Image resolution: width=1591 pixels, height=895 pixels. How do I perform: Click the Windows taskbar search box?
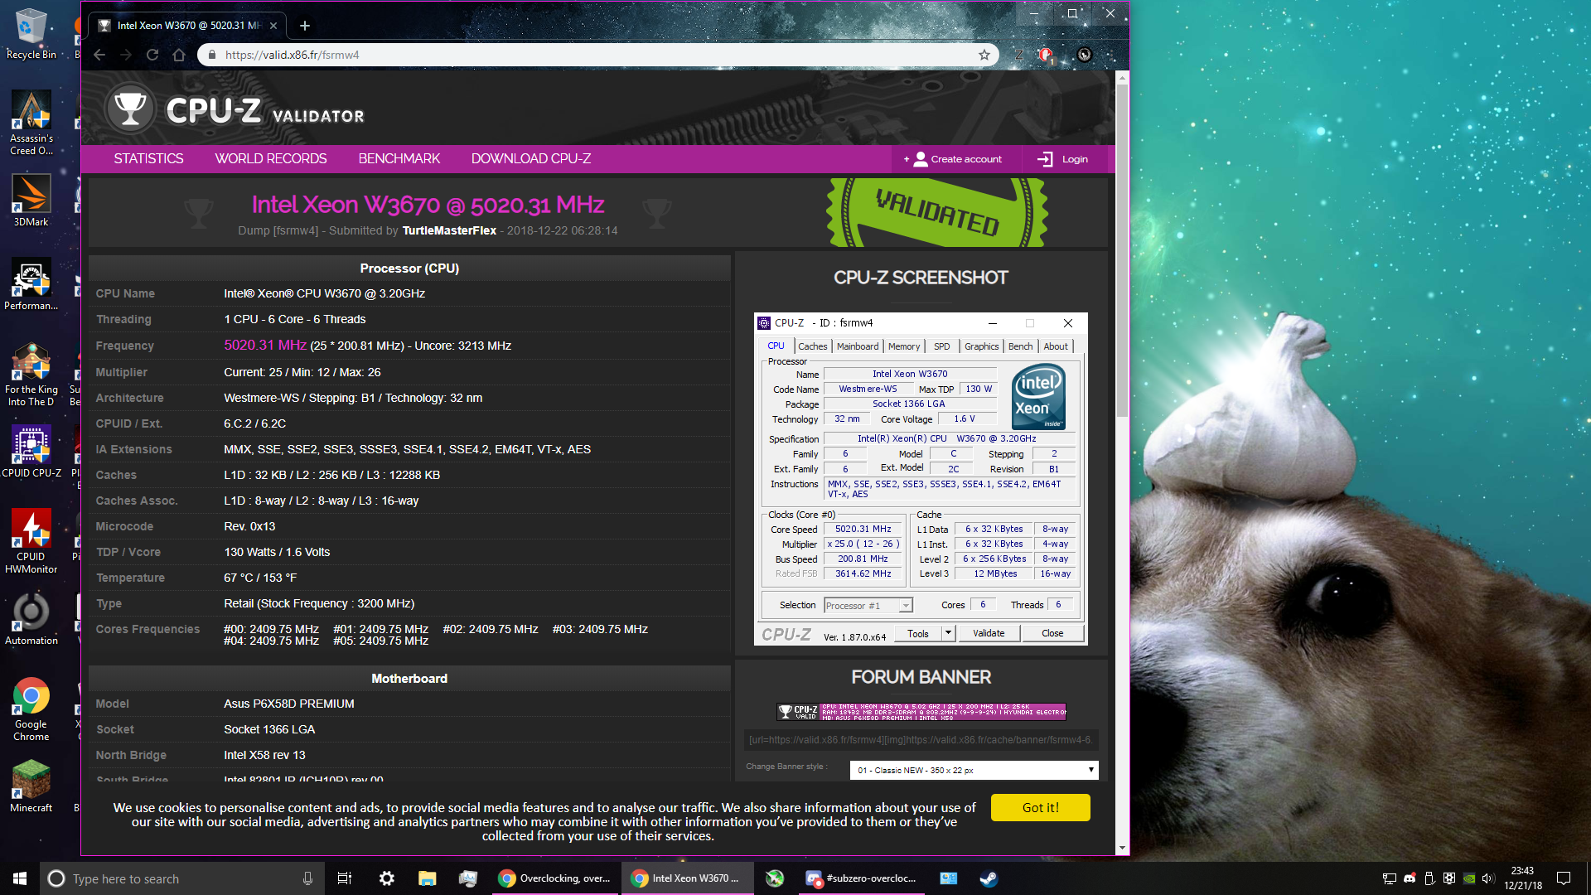(x=181, y=878)
